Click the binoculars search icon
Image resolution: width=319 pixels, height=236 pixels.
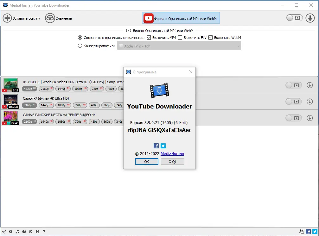pos(37,232)
